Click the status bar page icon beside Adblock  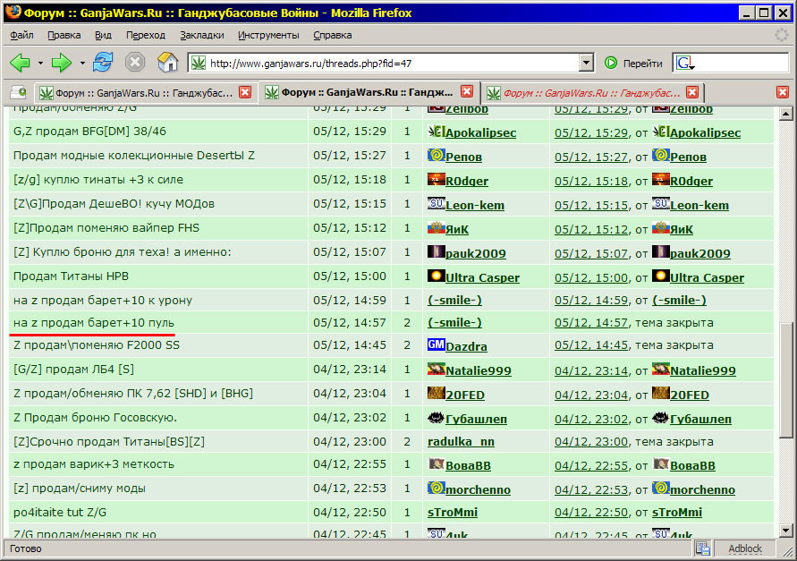click(703, 548)
